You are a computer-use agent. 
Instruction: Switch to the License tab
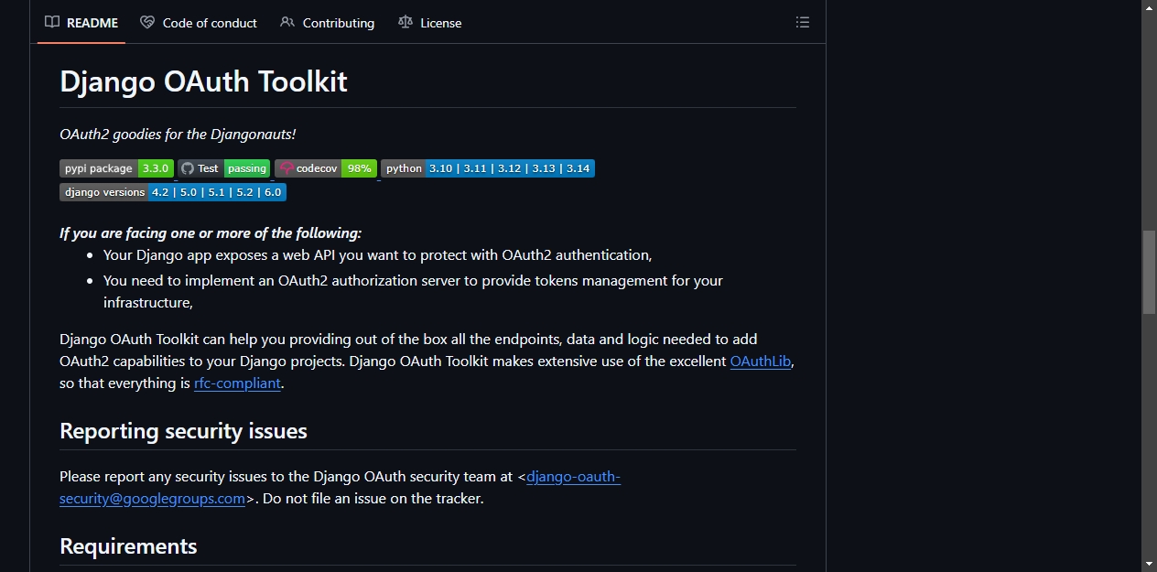(x=430, y=23)
